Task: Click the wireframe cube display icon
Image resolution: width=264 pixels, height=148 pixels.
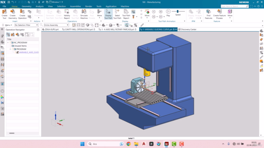Action: [x=111, y=25]
